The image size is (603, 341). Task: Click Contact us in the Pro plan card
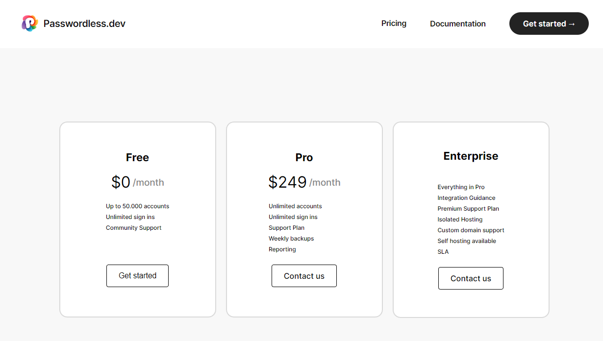click(x=304, y=276)
